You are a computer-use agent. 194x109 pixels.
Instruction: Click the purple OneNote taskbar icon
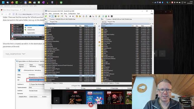[x=43, y=2]
